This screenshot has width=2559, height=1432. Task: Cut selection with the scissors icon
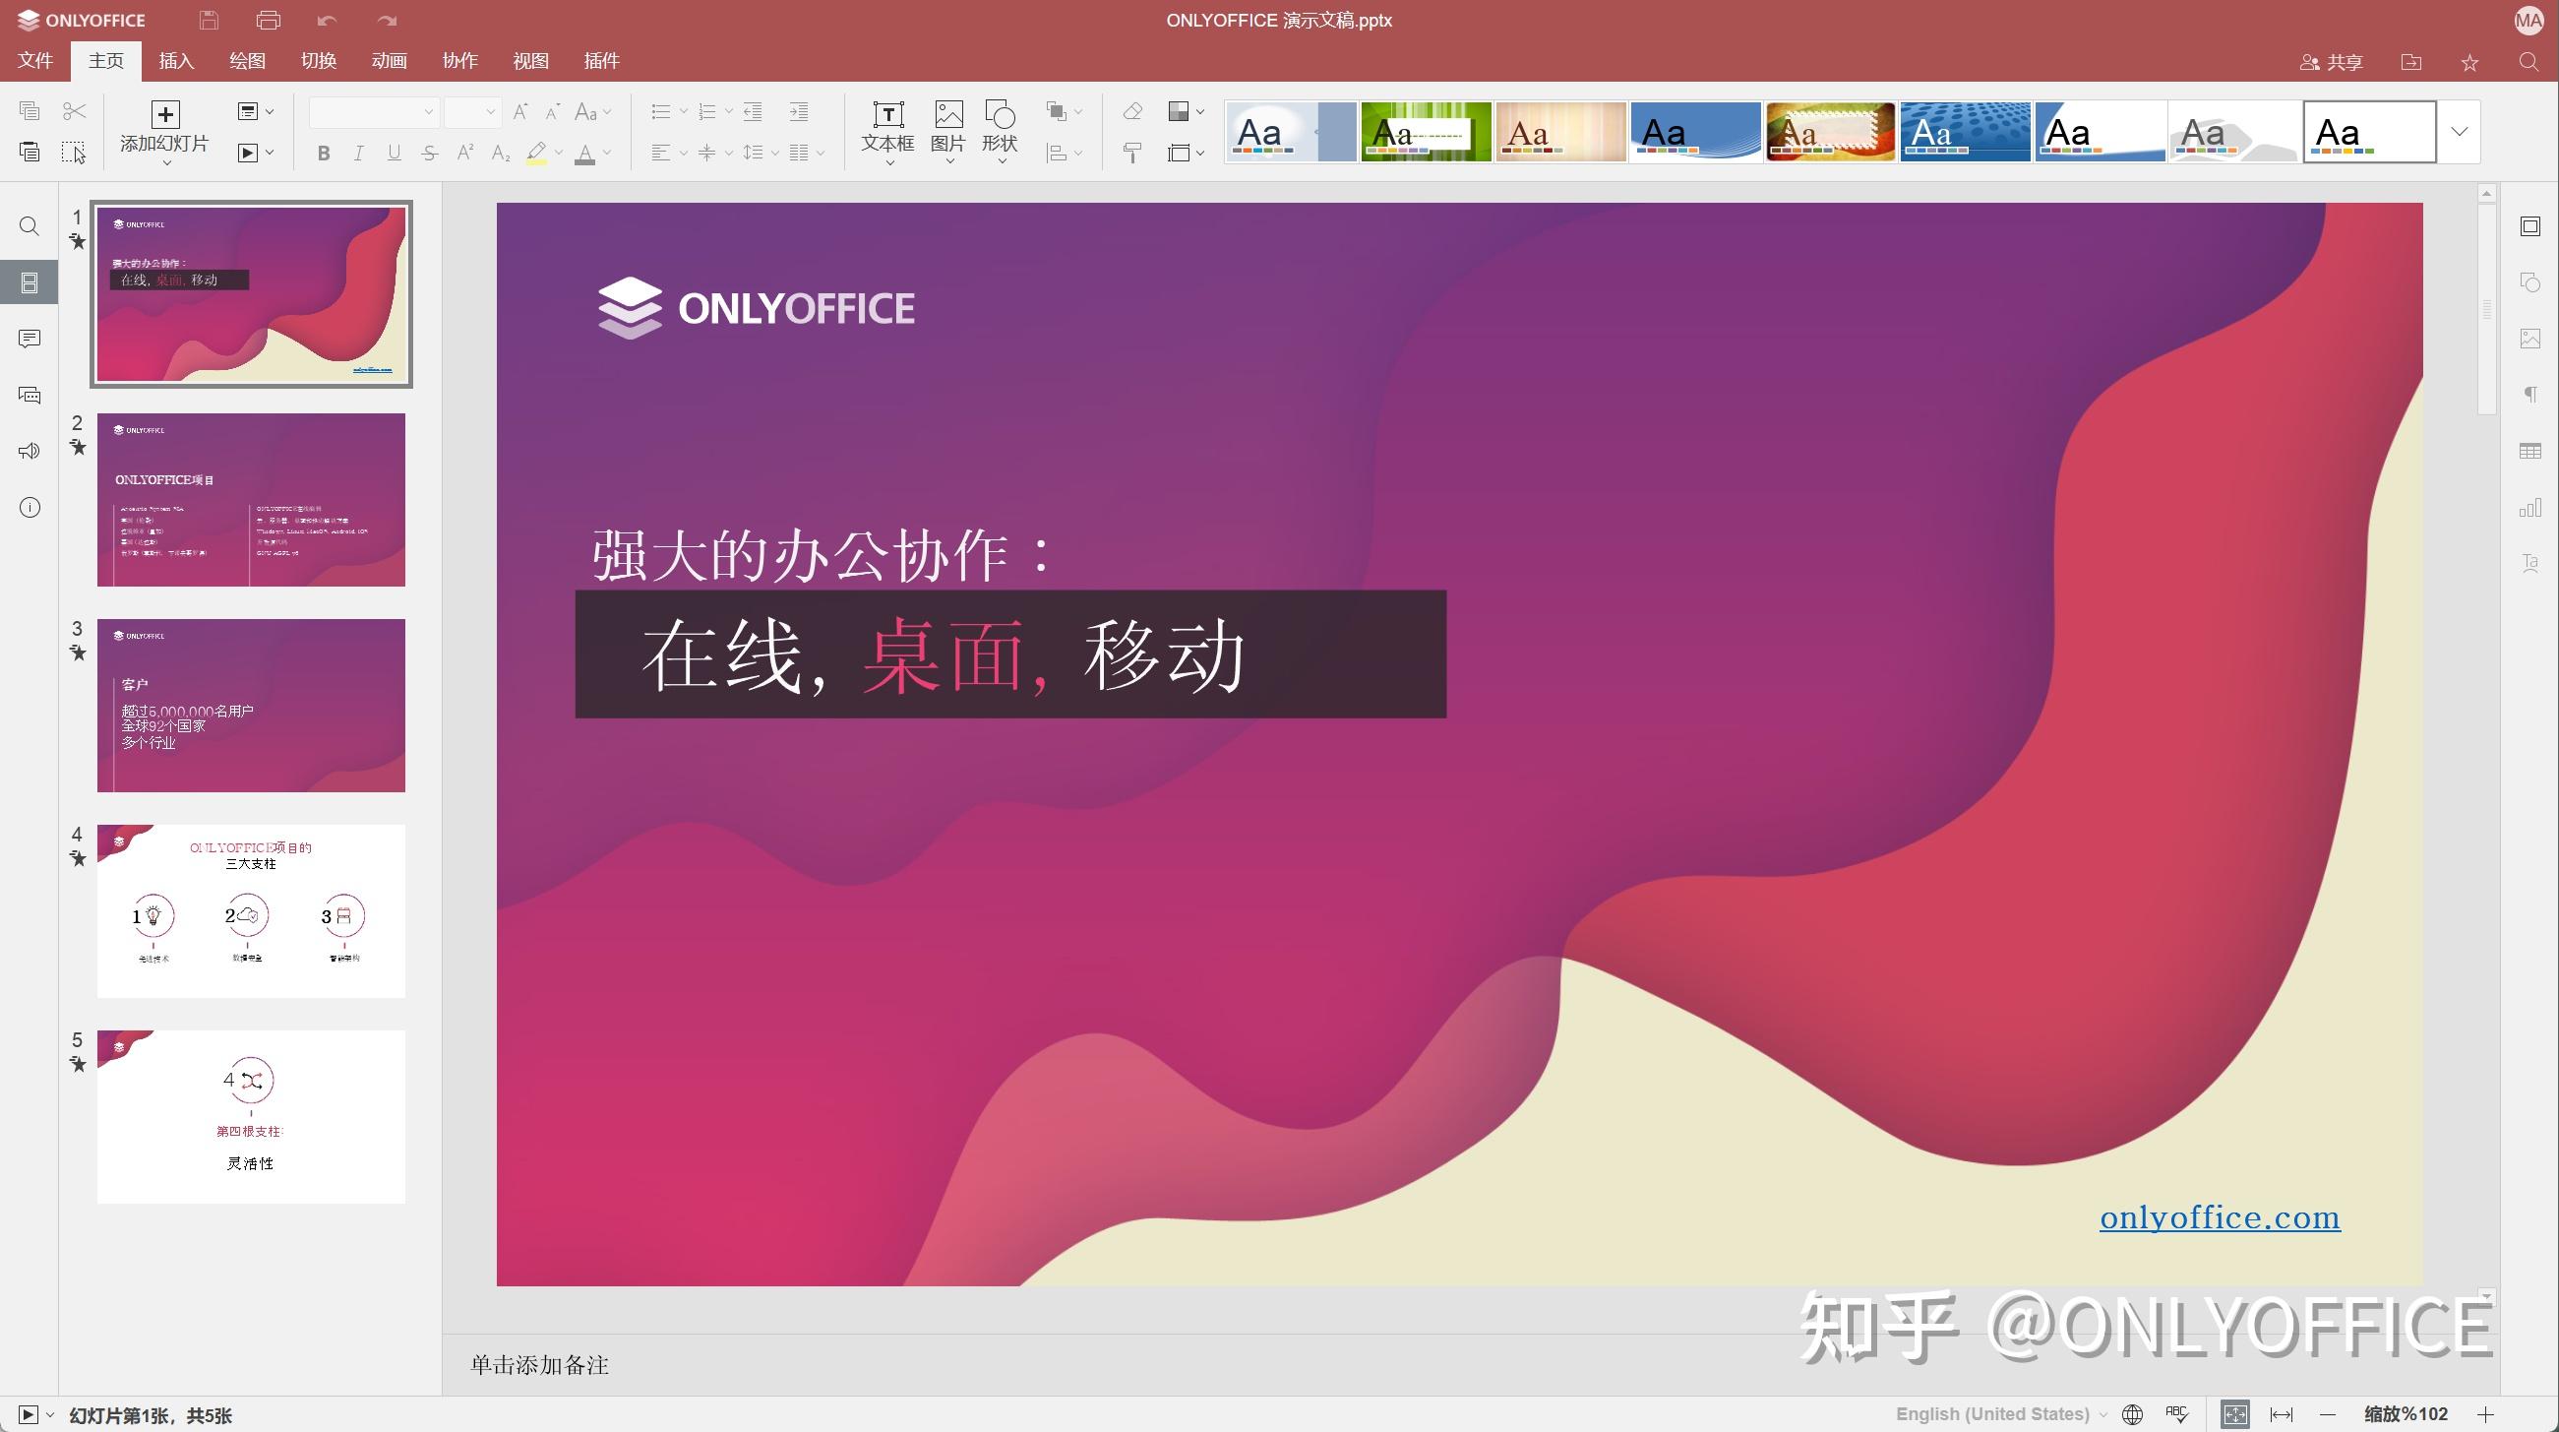(75, 110)
